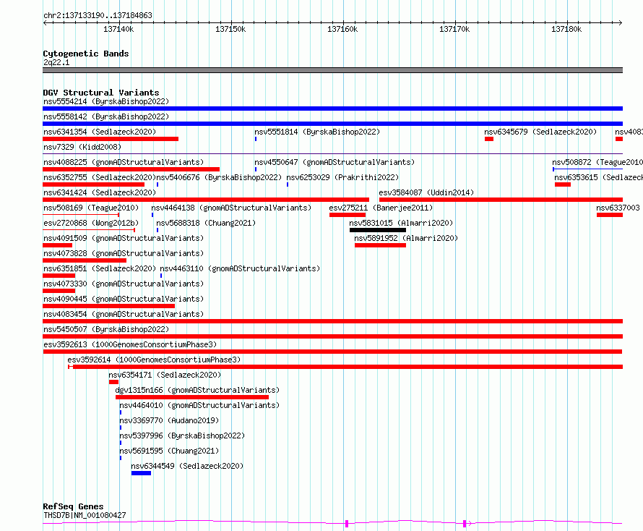Click the DGV Structural Variants track title
The image size is (643, 531).
pos(101,93)
